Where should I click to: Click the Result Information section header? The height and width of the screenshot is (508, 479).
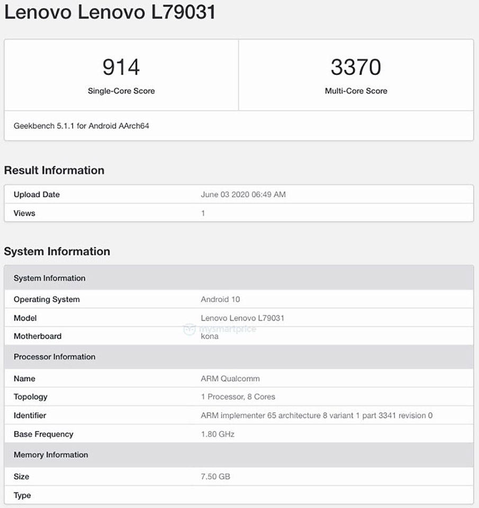pyautogui.click(x=54, y=170)
